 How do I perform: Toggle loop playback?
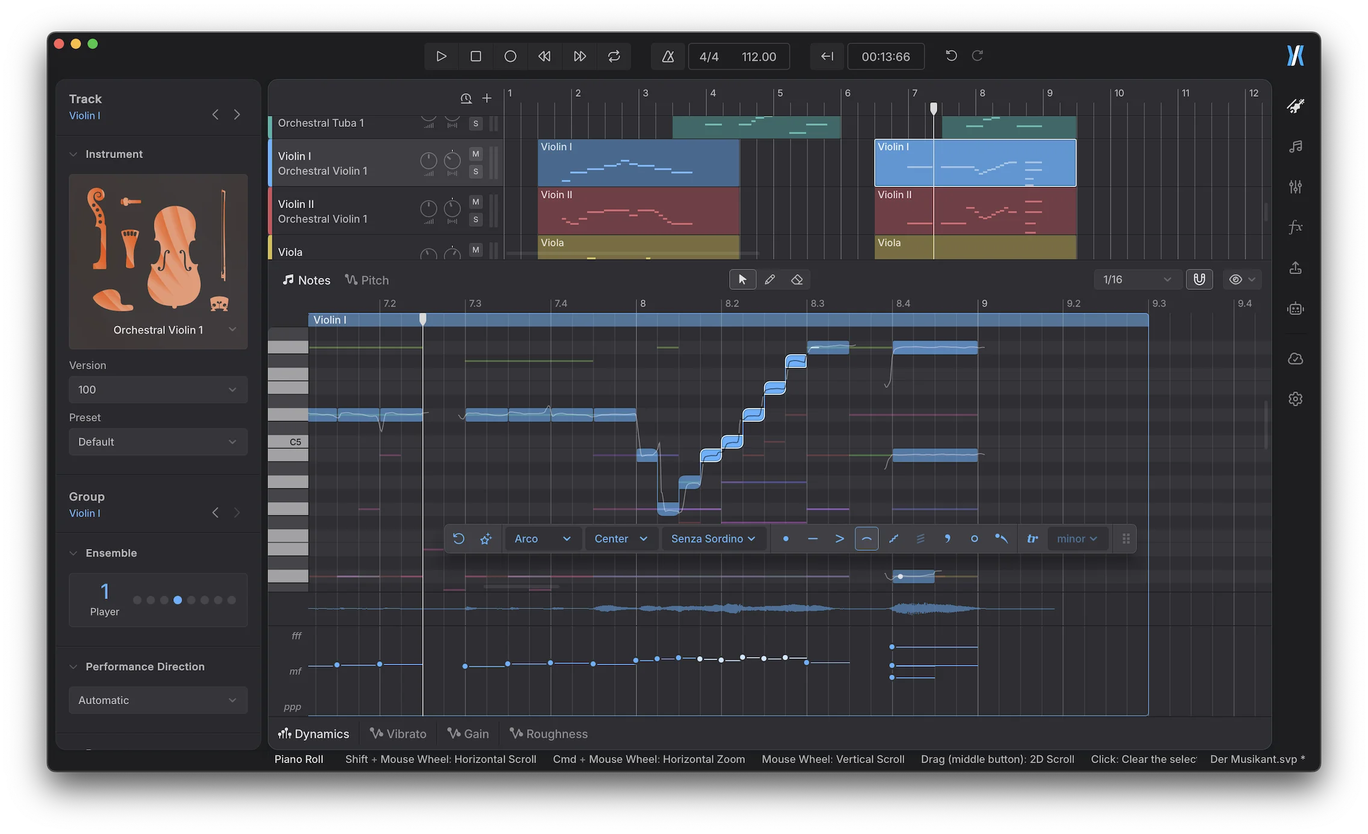614,56
